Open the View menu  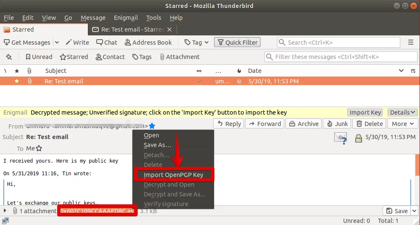pyautogui.click(x=49, y=18)
